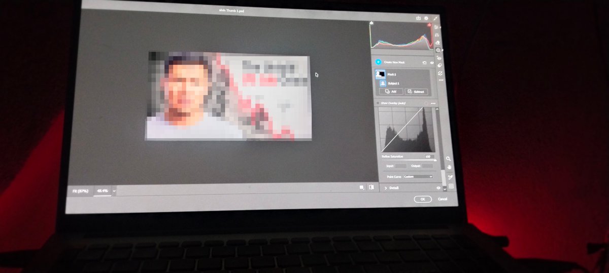Toggle full screen mode icon
This screenshot has width=609, height=273.
(435, 18)
